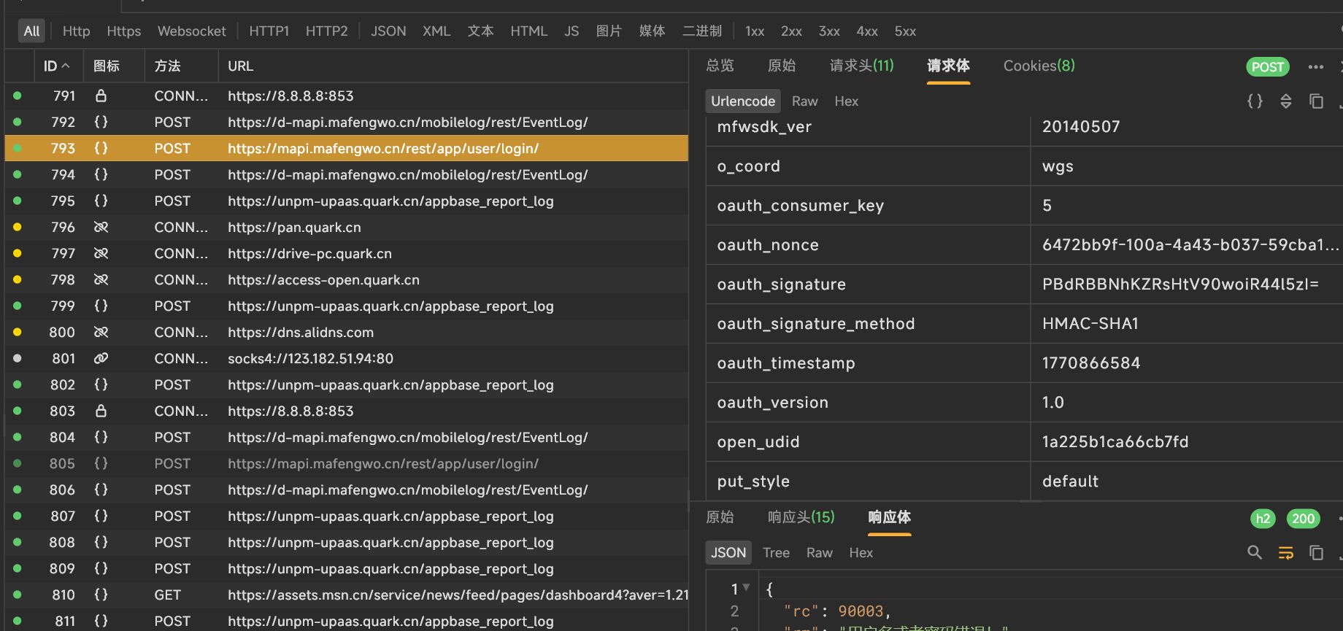This screenshot has width=1343, height=631.
Task: Click the broken-link icon on row 796
Action: 101,228
